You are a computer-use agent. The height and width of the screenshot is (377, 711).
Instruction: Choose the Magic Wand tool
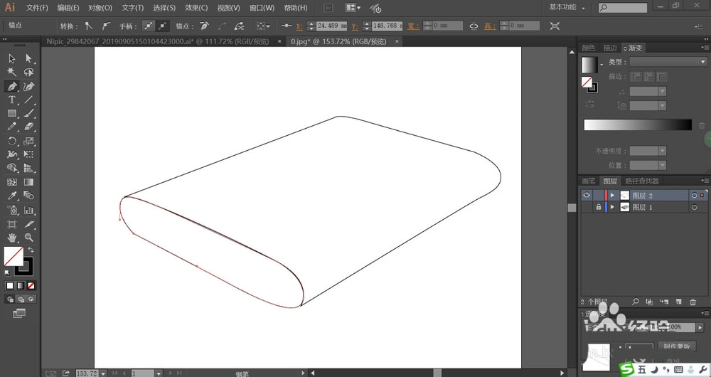coord(12,72)
